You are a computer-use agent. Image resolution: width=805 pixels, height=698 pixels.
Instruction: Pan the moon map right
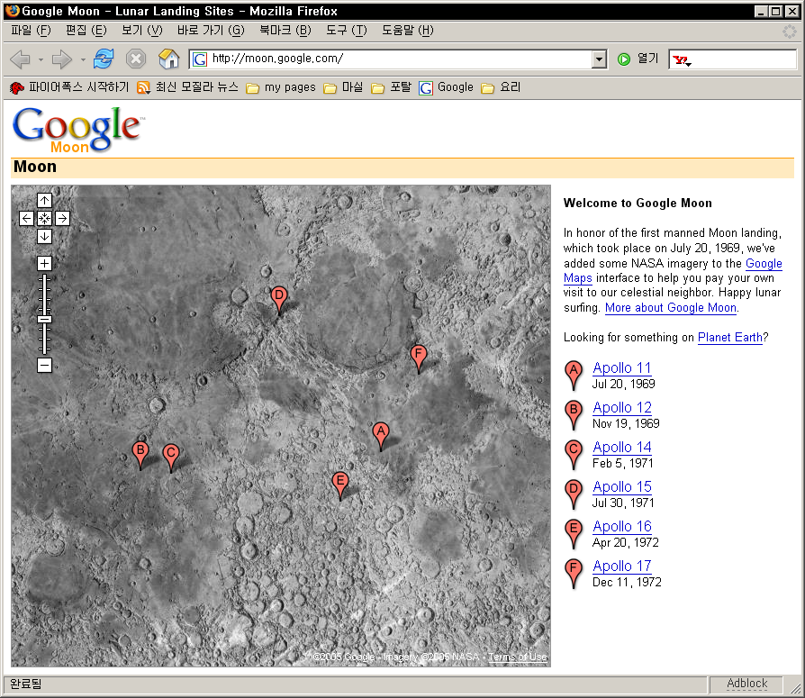pyautogui.click(x=63, y=218)
